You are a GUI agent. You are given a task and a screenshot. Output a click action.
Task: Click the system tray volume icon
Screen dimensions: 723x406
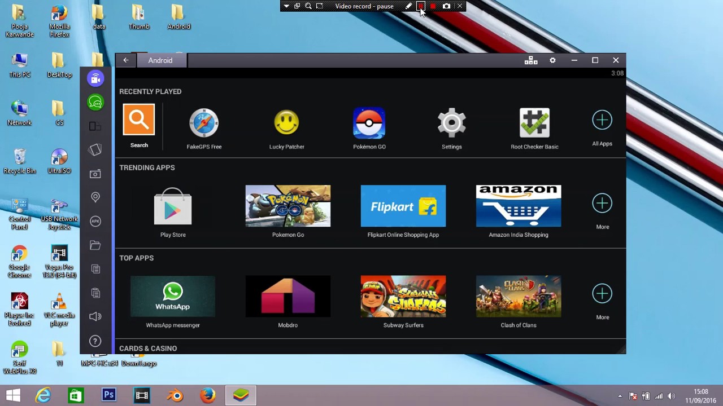click(671, 396)
